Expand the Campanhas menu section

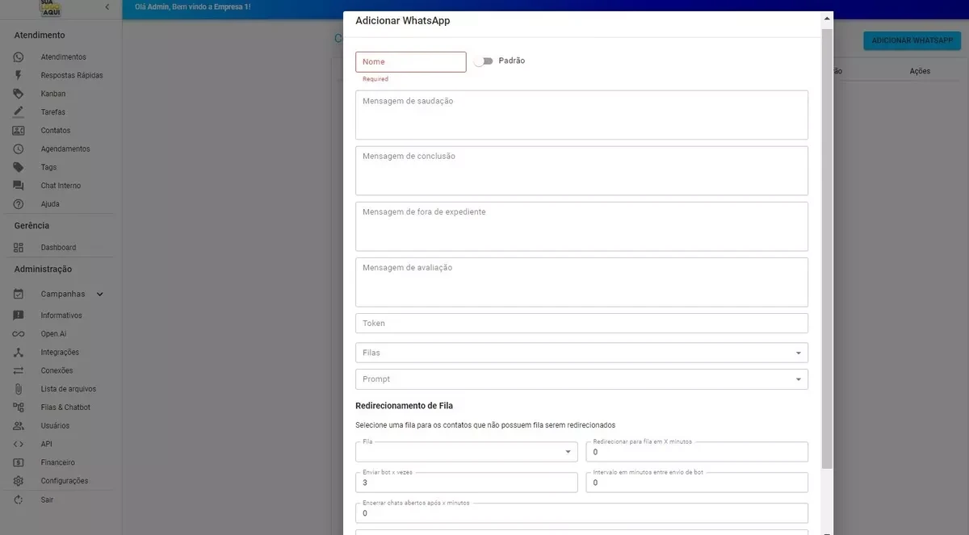click(62, 294)
